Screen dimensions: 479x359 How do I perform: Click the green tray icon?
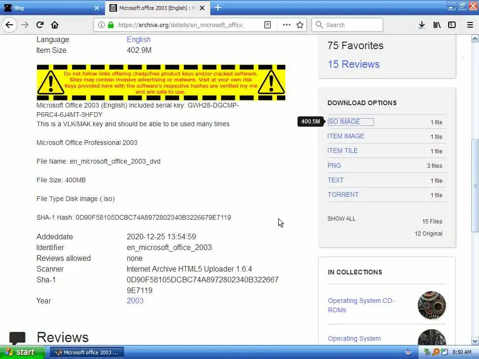[427, 352]
